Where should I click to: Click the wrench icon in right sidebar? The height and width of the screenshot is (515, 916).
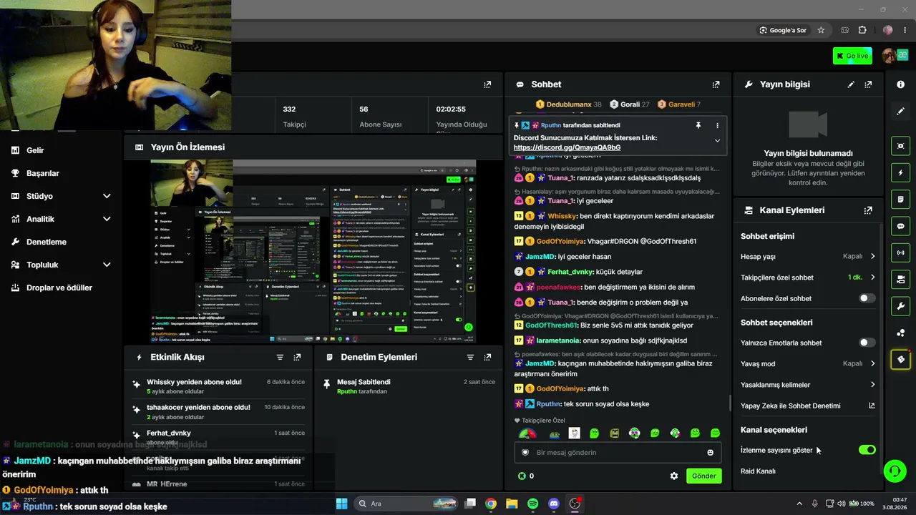(900, 306)
